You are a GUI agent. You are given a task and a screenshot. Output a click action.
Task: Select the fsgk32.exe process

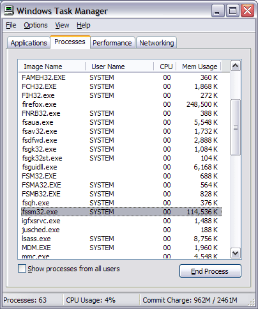click(121, 149)
